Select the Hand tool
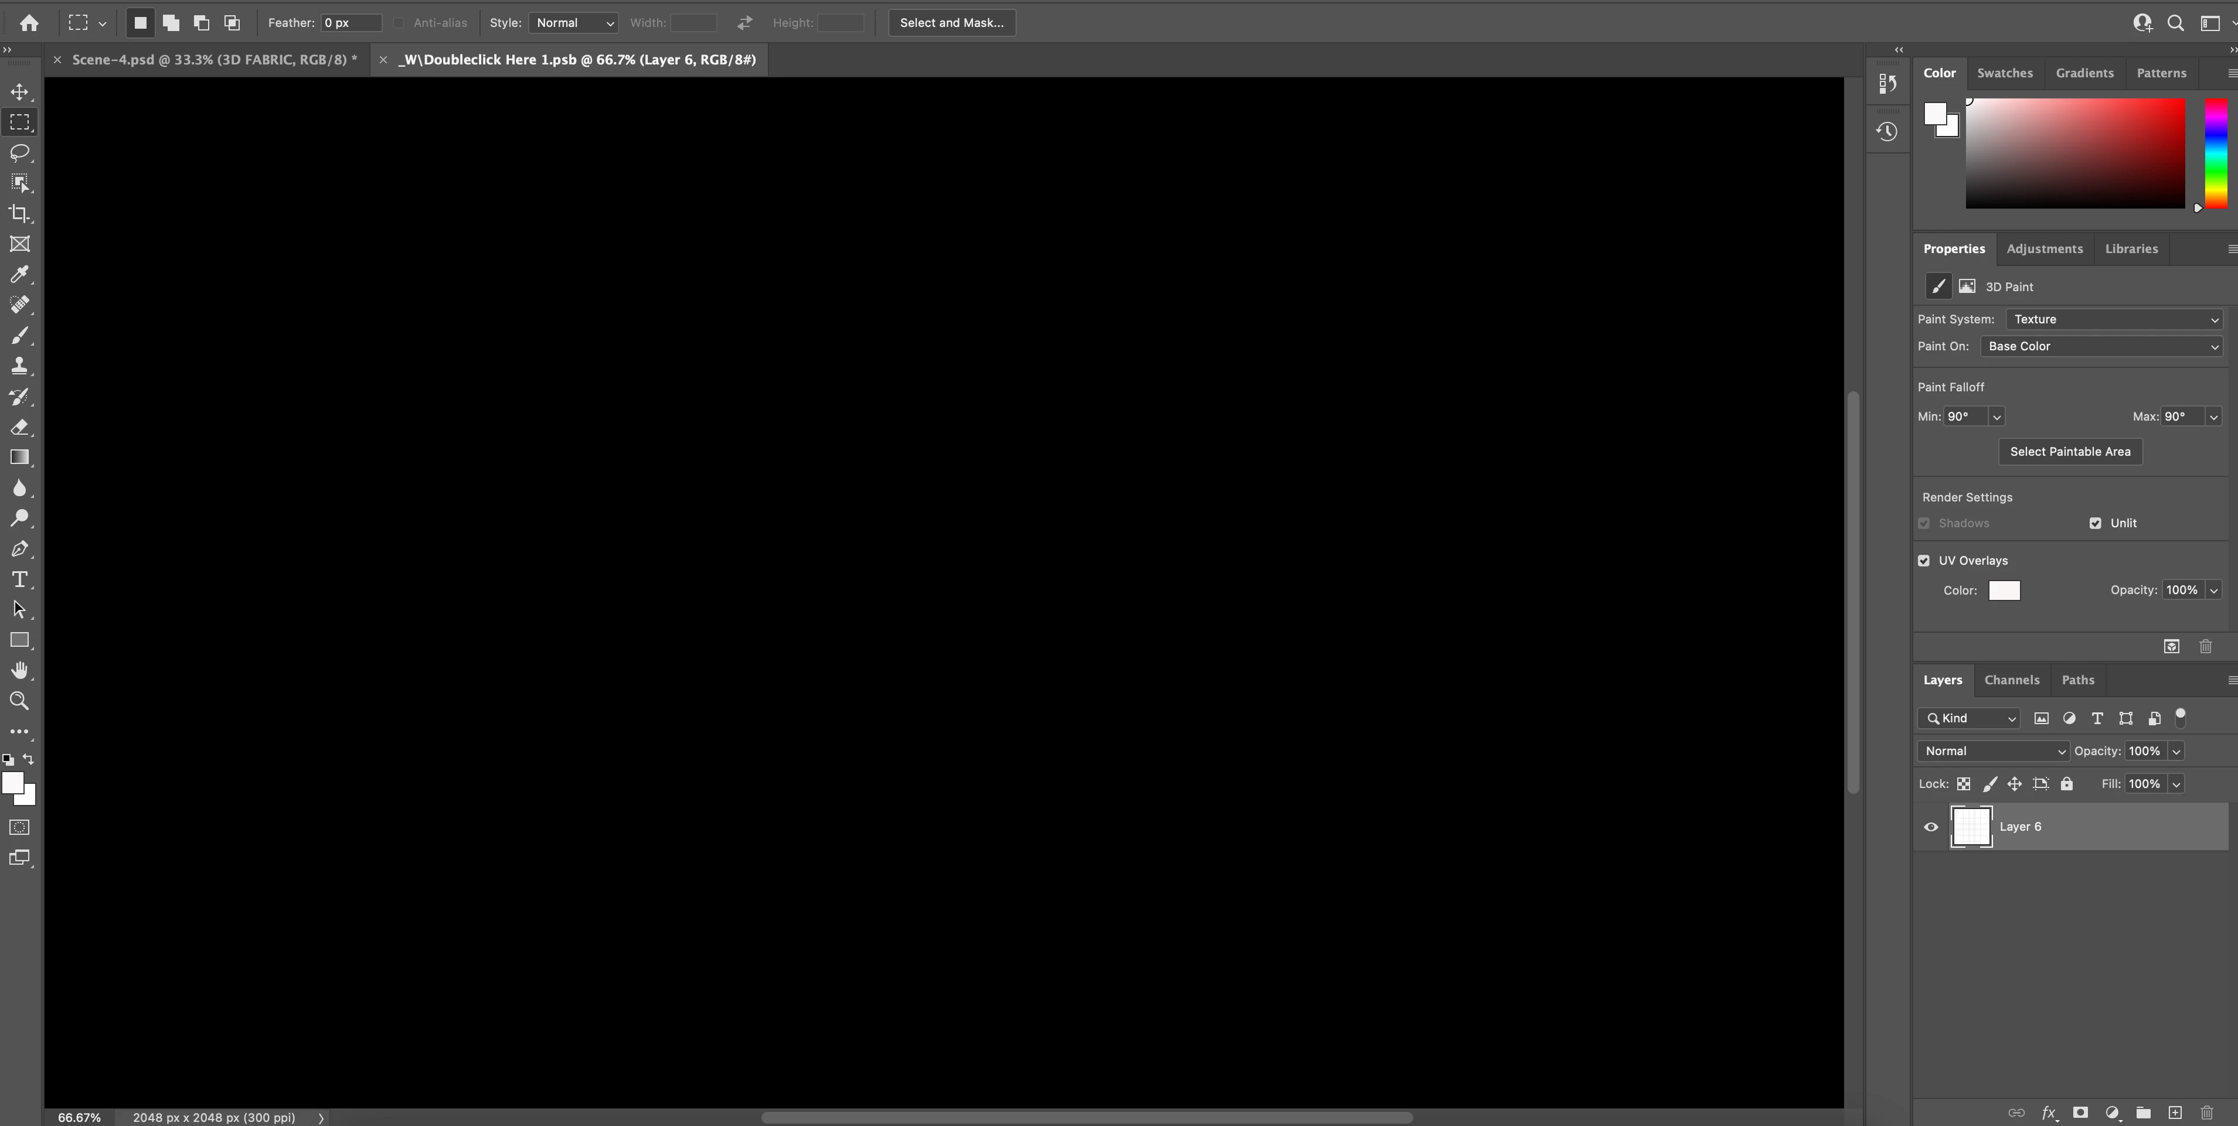Image resolution: width=2238 pixels, height=1126 pixels. coord(19,670)
